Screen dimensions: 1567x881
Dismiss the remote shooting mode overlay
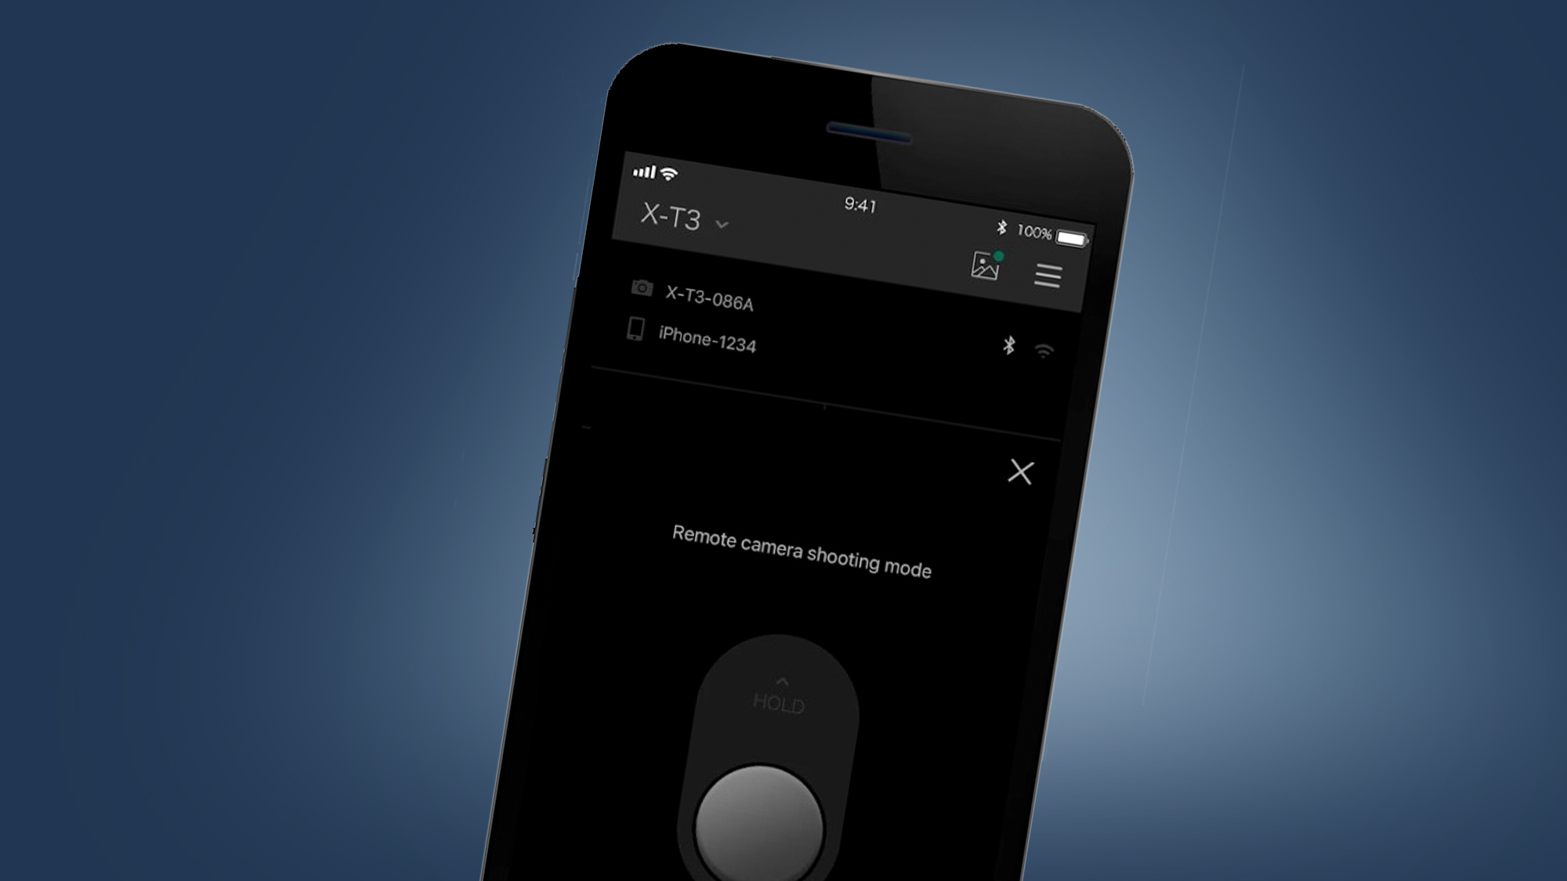tap(1020, 473)
